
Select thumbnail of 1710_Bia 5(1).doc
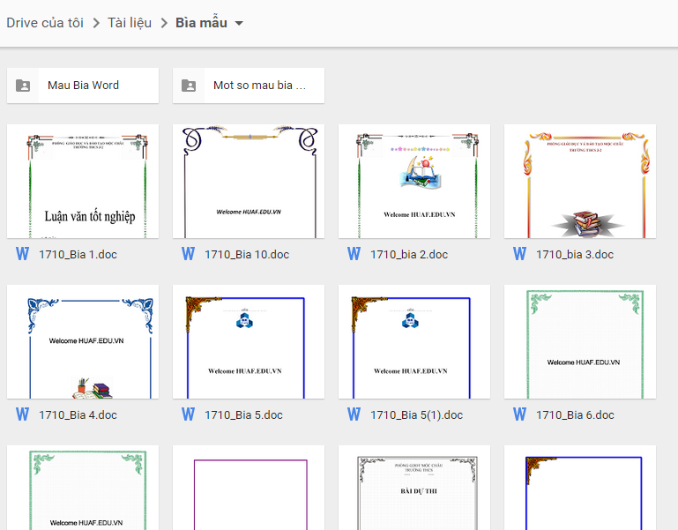click(x=414, y=342)
